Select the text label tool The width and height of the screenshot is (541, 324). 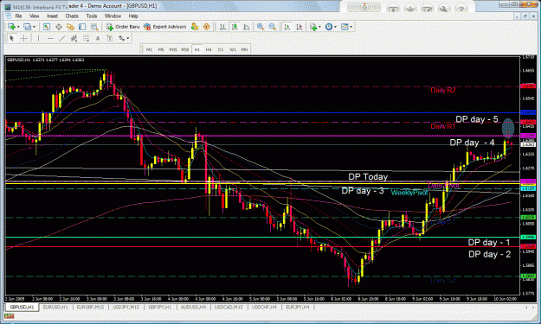coord(109,38)
